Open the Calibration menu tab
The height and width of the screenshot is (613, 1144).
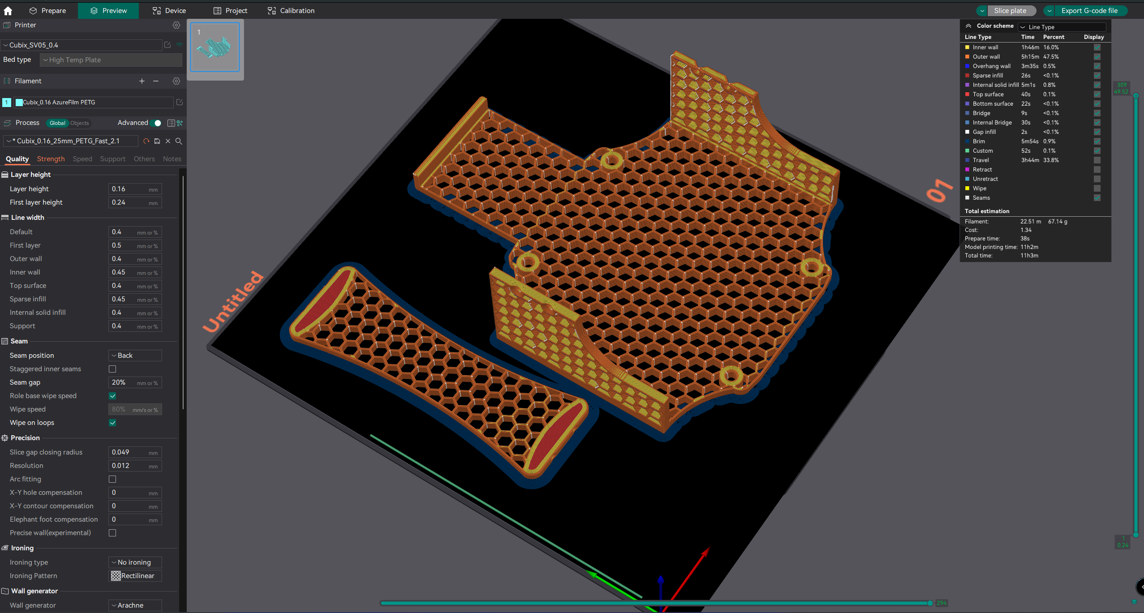(x=291, y=11)
